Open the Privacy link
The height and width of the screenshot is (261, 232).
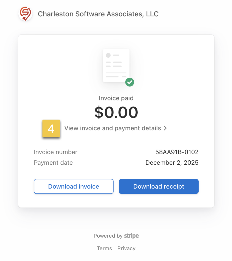coord(126,248)
